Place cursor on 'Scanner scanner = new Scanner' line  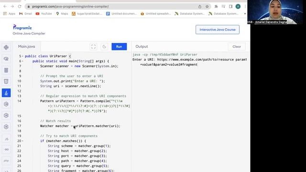79,66
